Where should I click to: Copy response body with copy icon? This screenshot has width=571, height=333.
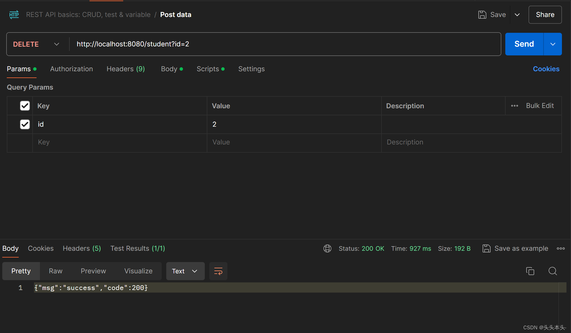pyautogui.click(x=530, y=271)
